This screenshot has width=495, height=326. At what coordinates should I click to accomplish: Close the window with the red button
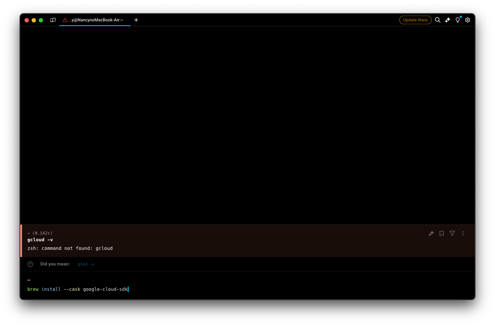[x=27, y=20]
